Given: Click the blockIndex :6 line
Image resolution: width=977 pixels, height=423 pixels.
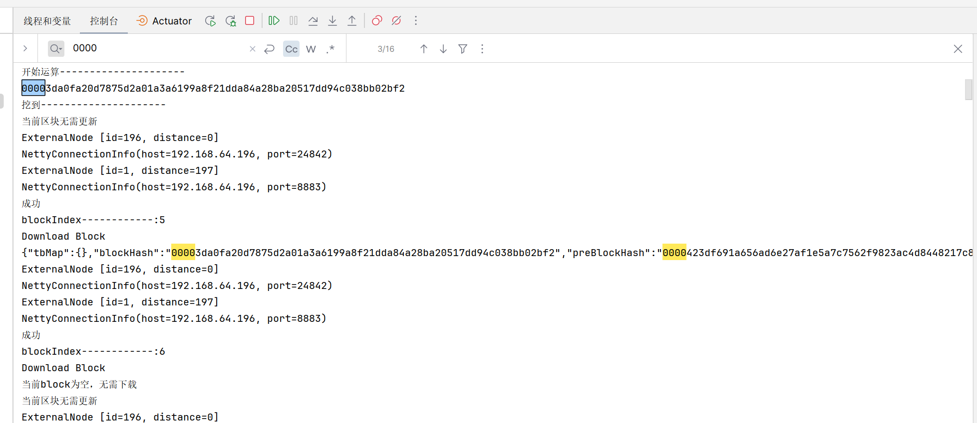Looking at the screenshot, I should click(x=93, y=351).
